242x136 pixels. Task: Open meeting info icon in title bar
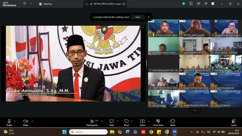pos(25,3)
